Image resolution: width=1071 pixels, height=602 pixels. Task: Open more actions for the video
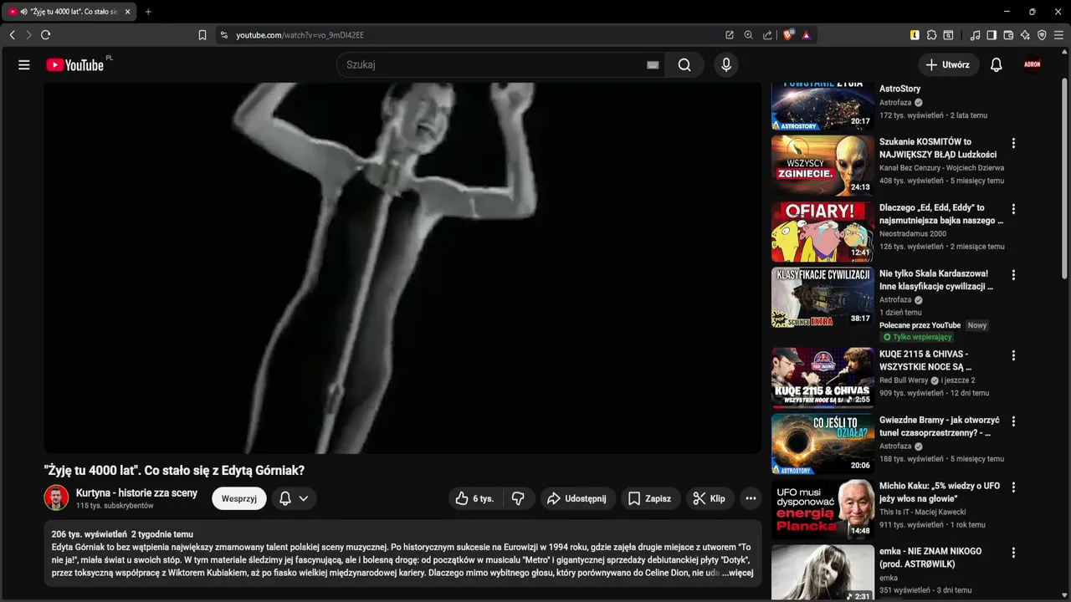tap(751, 498)
